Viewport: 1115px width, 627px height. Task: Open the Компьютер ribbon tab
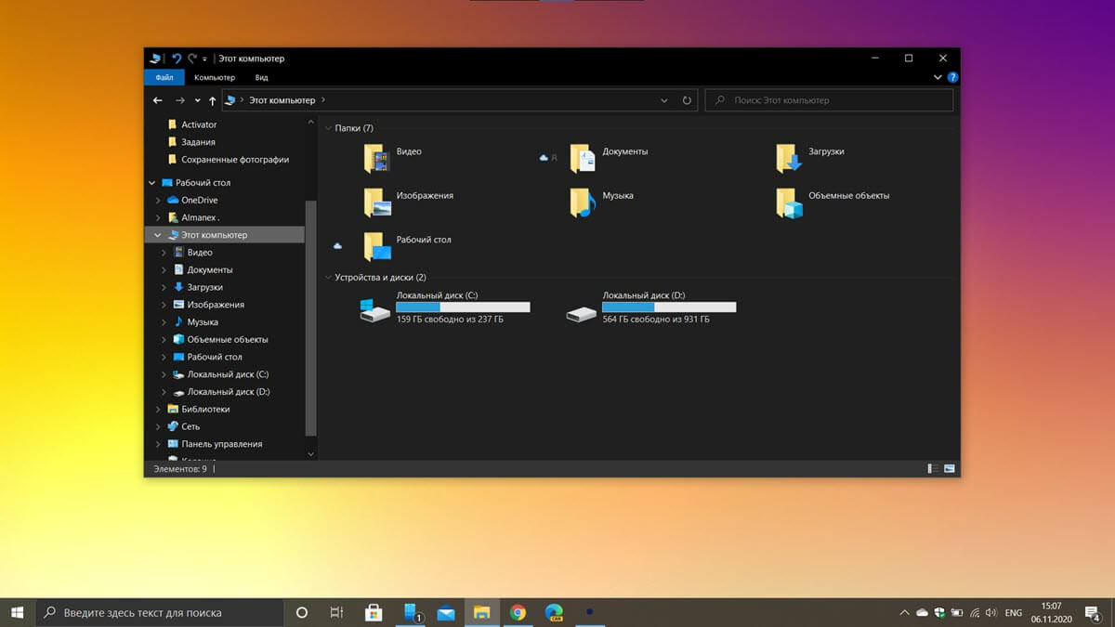point(215,78)
